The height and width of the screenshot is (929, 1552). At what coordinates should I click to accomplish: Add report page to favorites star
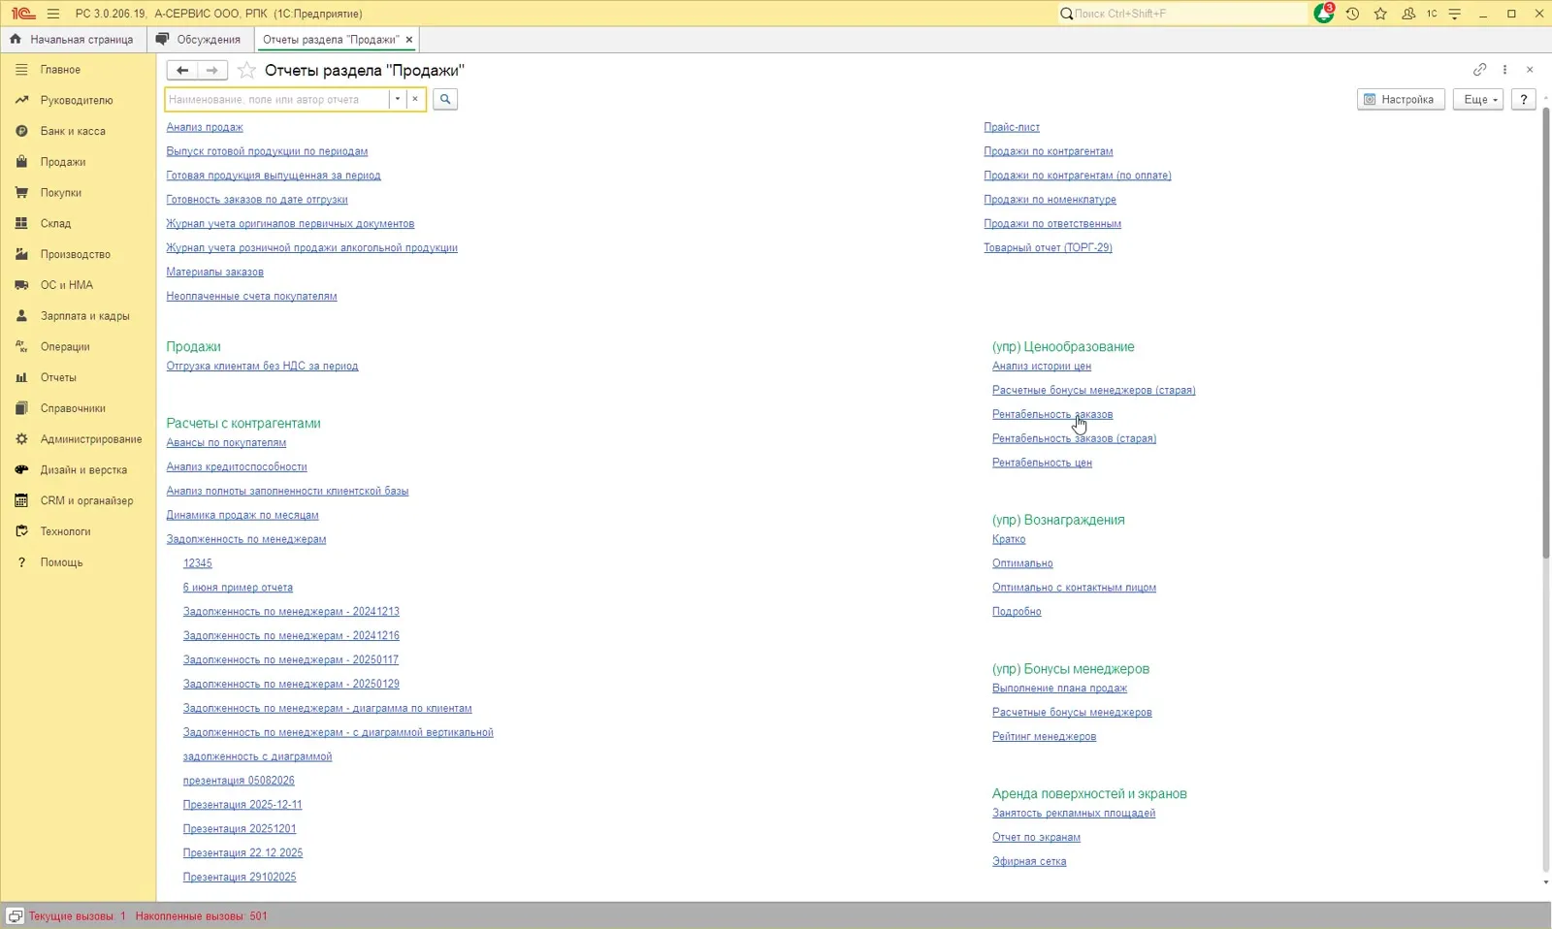click(247, 70)
